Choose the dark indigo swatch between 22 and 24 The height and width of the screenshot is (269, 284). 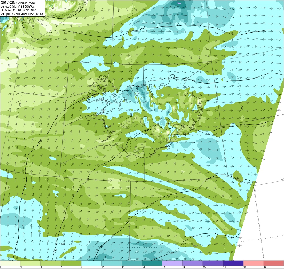pos(233,263)
